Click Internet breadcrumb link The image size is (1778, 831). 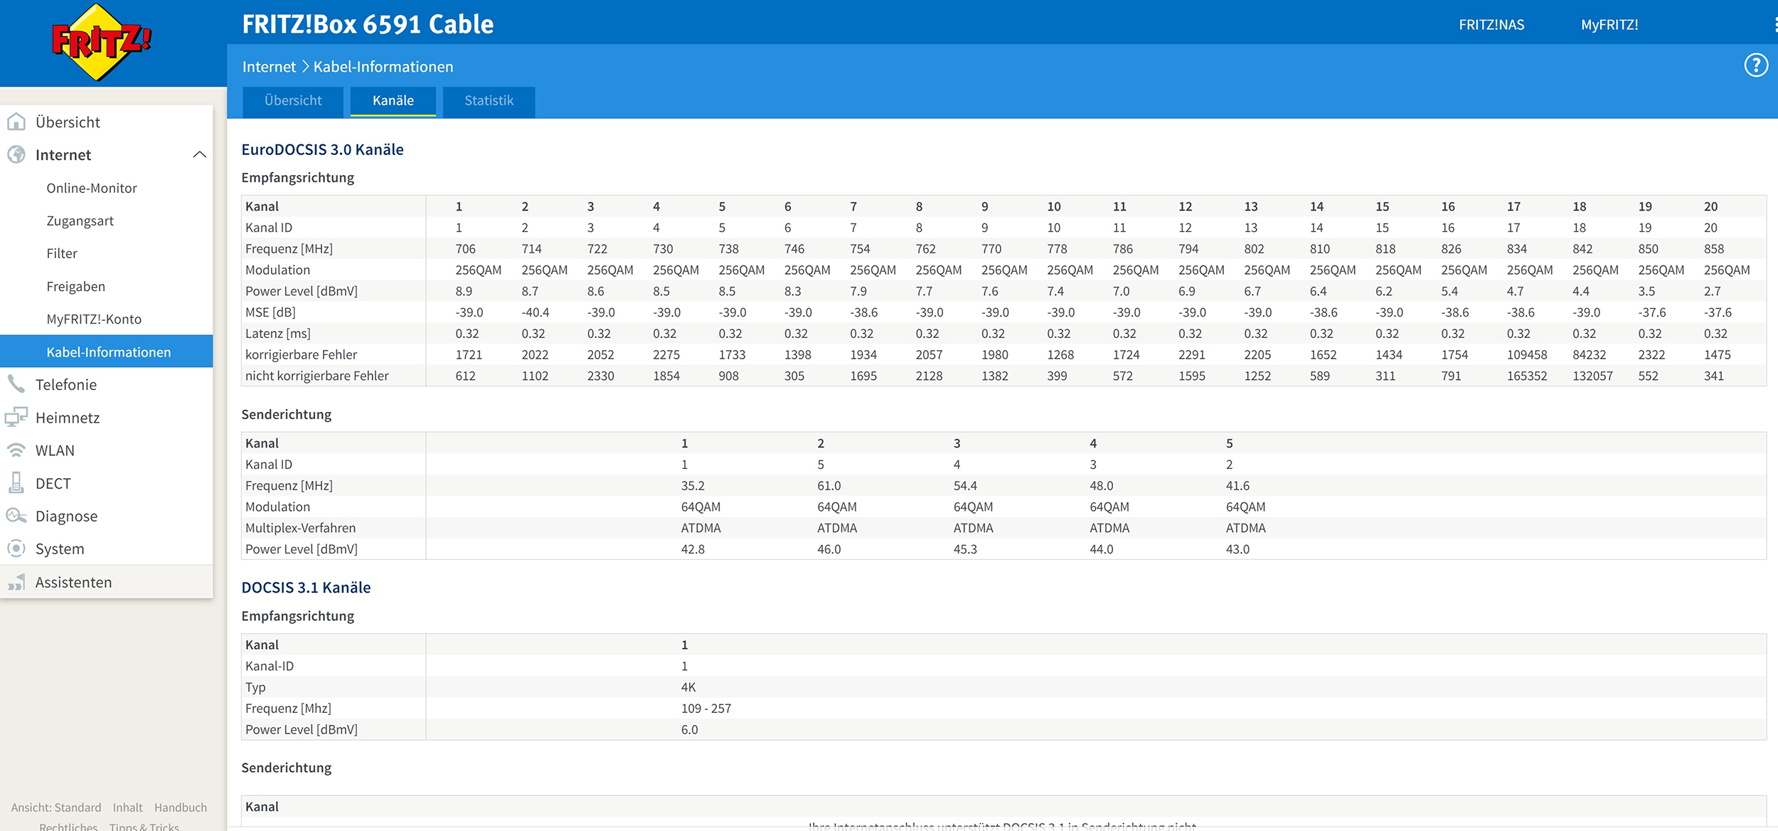(269, 67)
